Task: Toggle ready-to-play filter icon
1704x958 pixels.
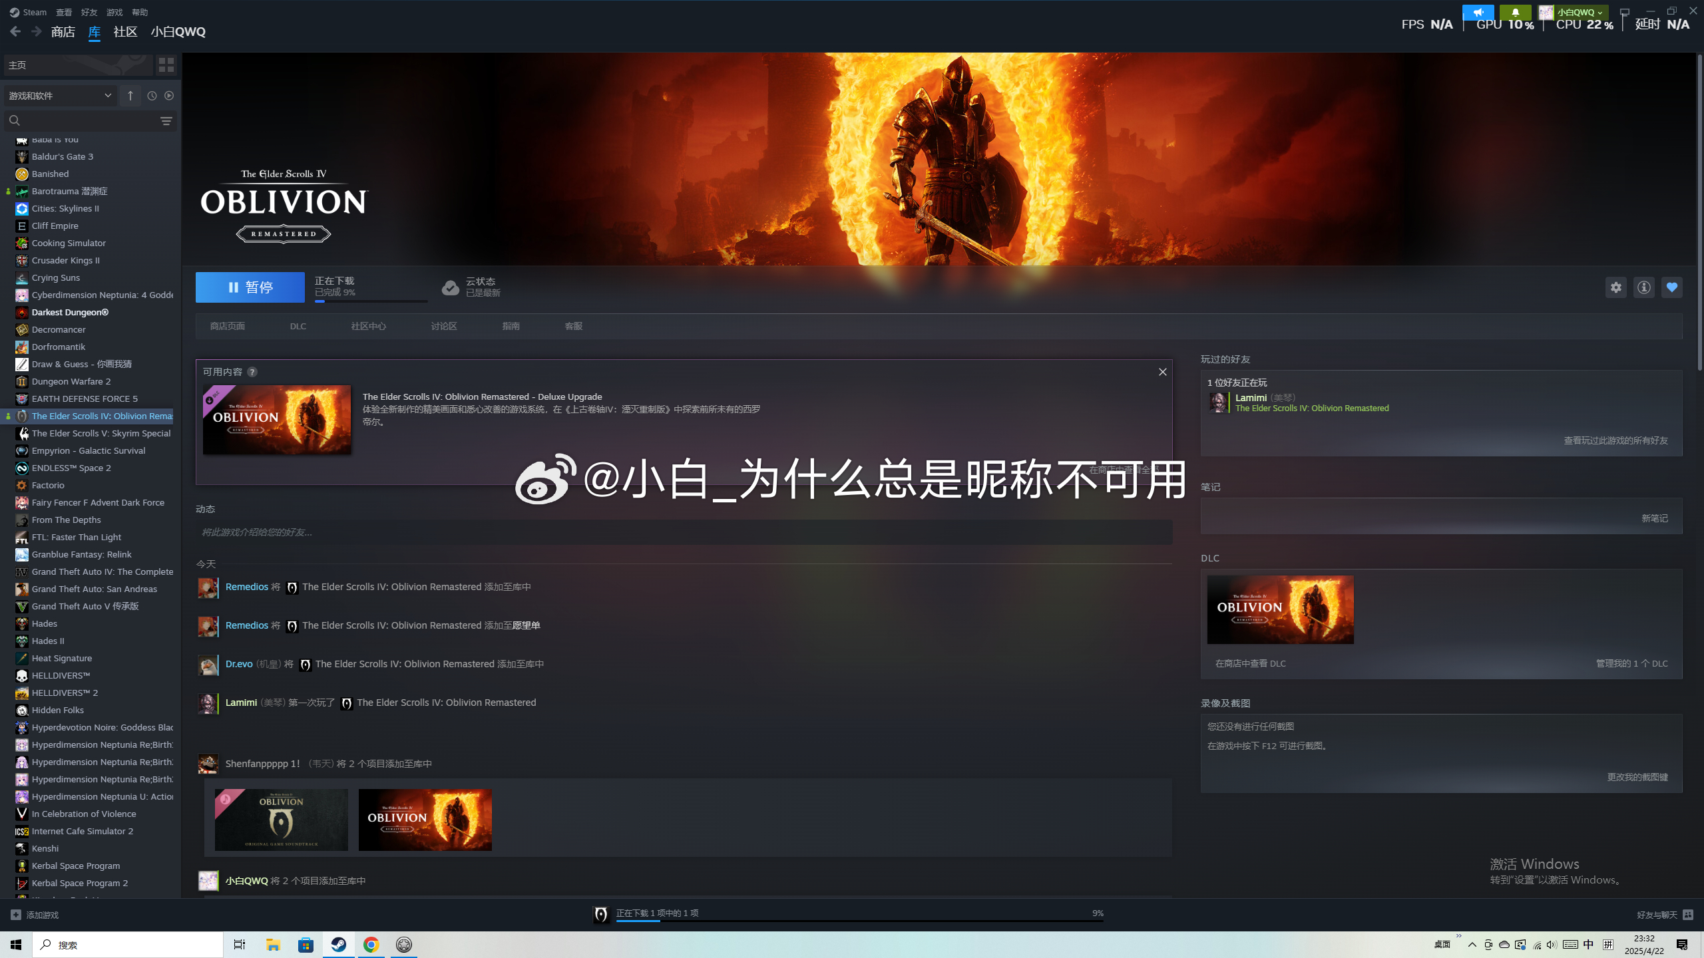Action: tap(169, 96)
